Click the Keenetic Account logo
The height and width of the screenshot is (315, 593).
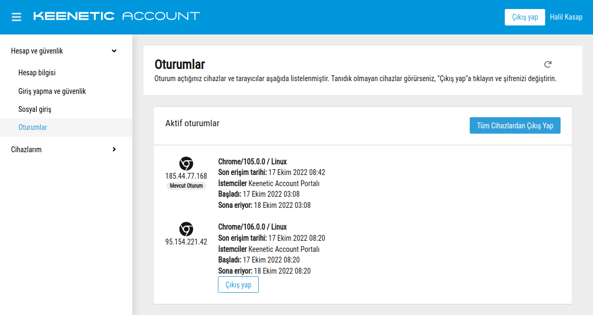[116, 16]
